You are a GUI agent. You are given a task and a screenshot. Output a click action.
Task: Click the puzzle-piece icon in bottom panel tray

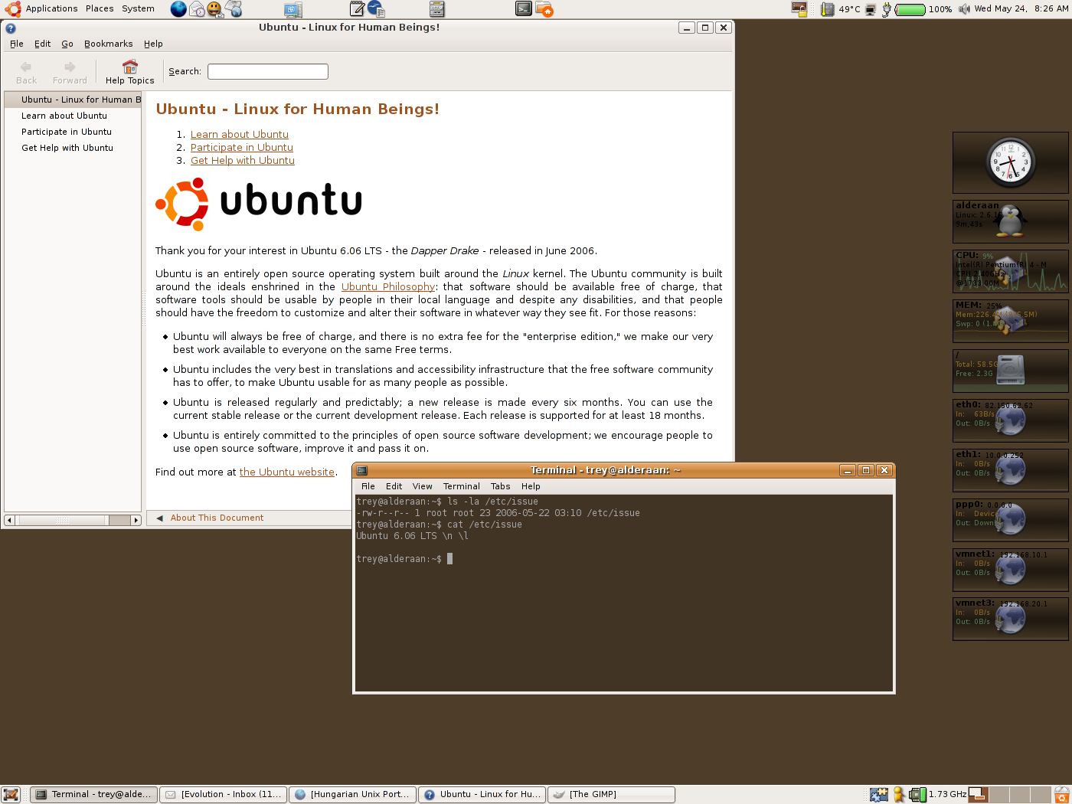coord(879,795)
